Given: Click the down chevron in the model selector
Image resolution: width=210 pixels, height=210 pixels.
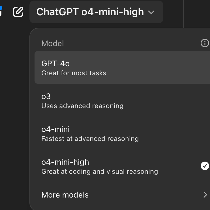Looking at the screenshot, I should [151, 12].
